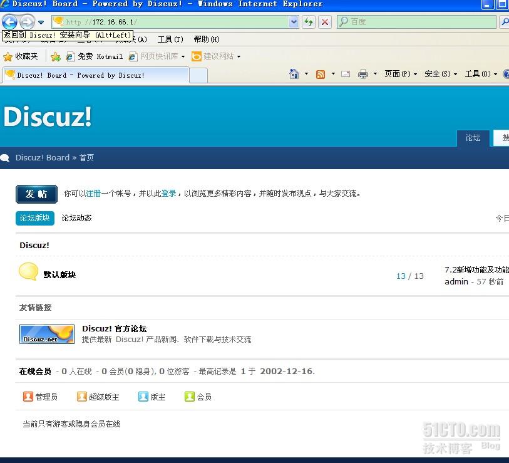Open the 工具(T) menu

click(x=170, y=39)
